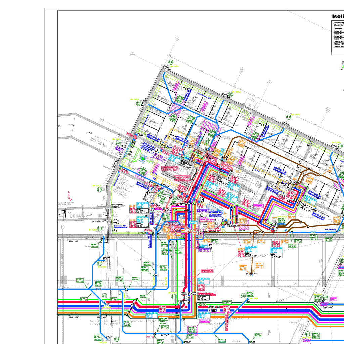Select the green marker labeled 4.21

139,103
